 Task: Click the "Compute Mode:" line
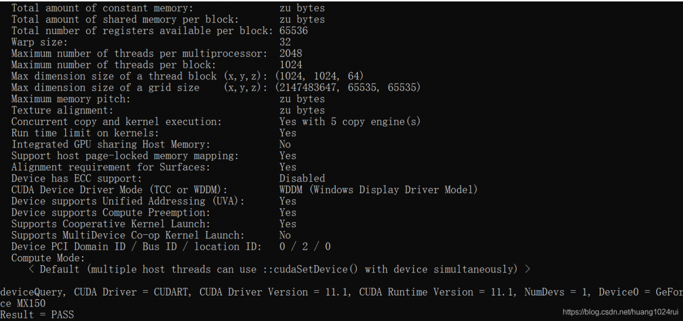point(48,258)
